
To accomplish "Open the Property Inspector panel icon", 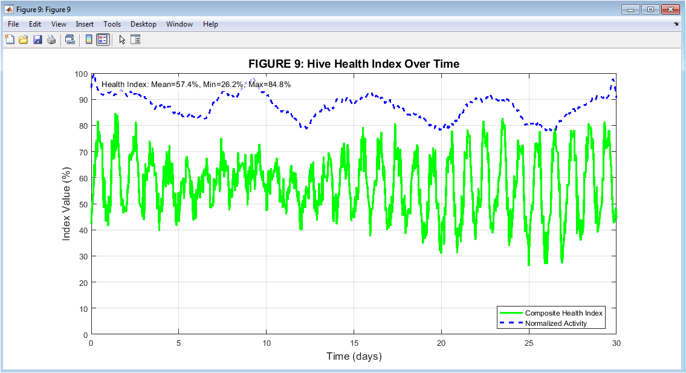I will point(135,40).
